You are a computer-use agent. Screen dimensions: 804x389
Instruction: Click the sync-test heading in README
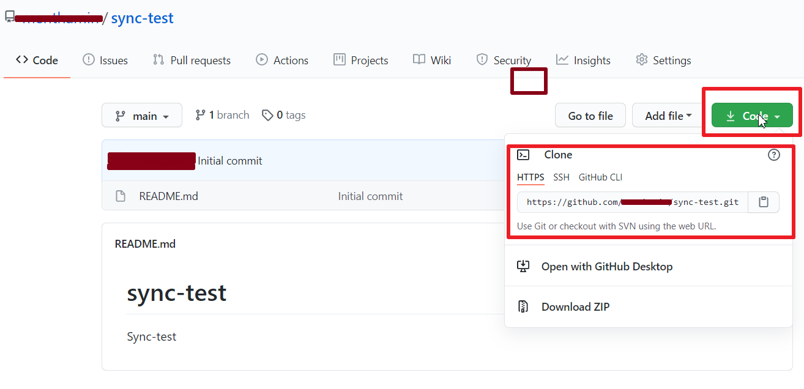pyautogui.click(x=176, y=293)
